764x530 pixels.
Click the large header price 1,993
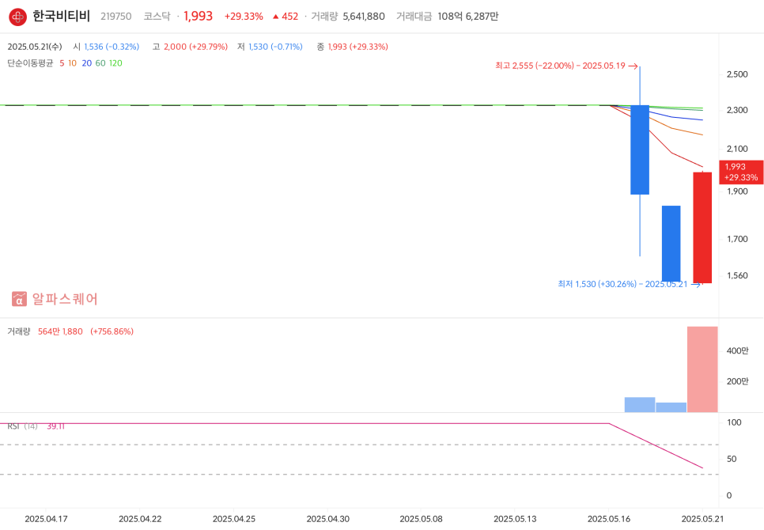[199, 16]
